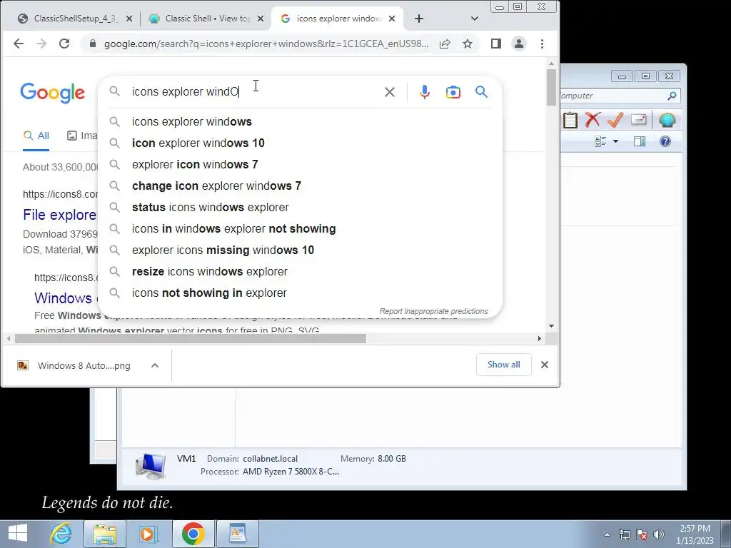The image size is (731, 548).
Task: Click the Explorer search Computer field
Action: coord(613,96)
